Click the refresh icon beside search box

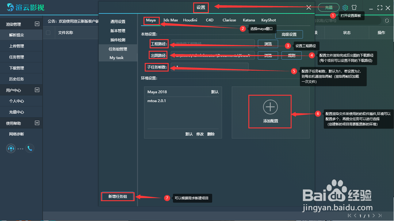387,20
